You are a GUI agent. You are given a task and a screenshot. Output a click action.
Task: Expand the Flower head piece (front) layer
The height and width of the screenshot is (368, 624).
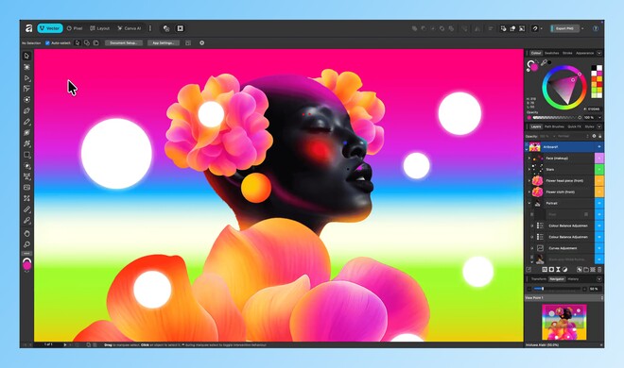point(529,180)
